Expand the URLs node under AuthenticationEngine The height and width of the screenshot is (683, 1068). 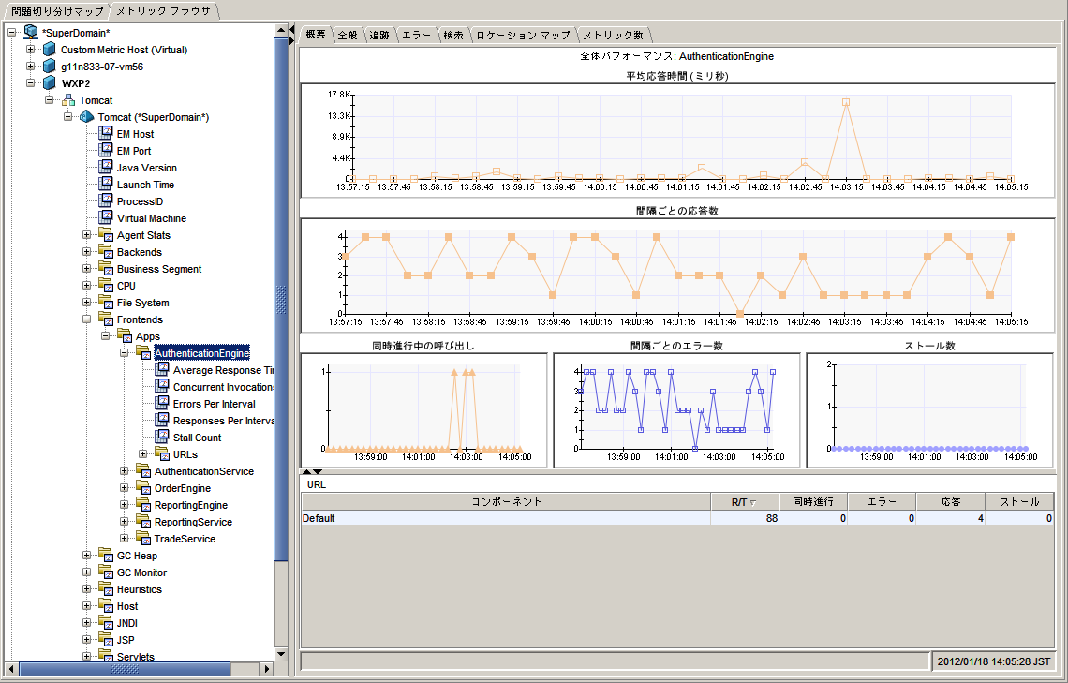(x=143, y=454)
